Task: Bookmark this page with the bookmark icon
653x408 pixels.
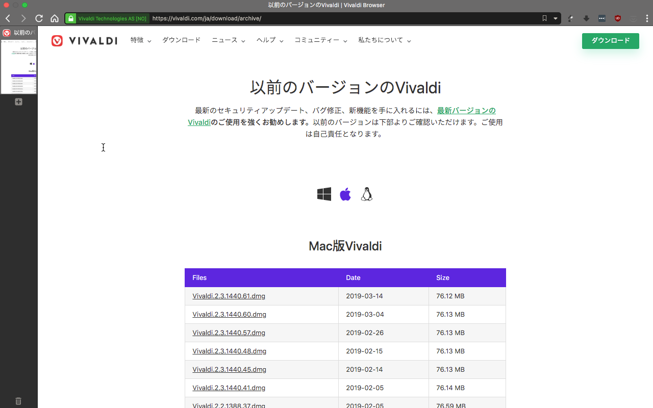Action: [544, 18]
